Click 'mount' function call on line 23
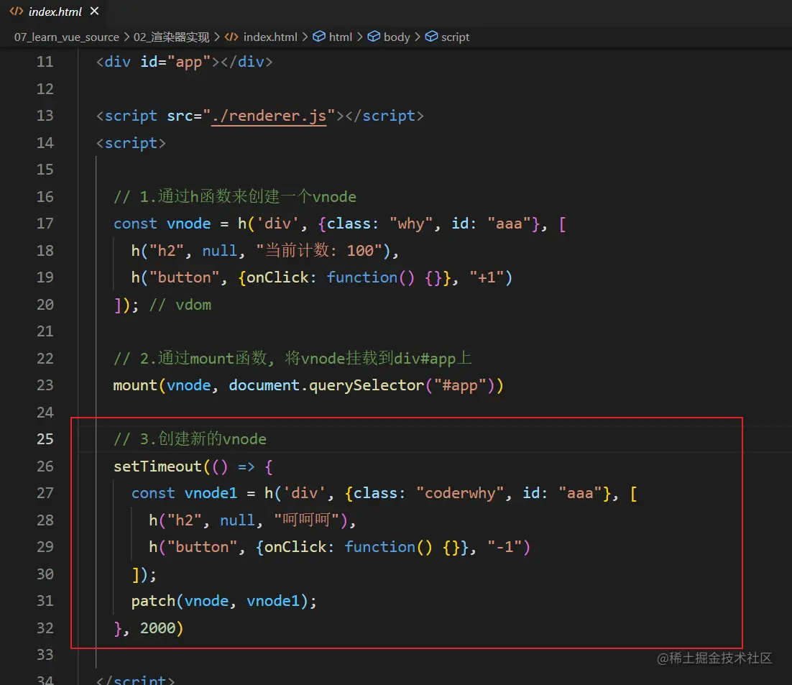 tap(135, 386)
